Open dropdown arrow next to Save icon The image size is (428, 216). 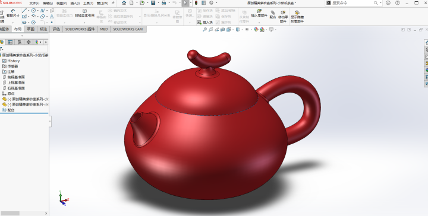(158, 3)
